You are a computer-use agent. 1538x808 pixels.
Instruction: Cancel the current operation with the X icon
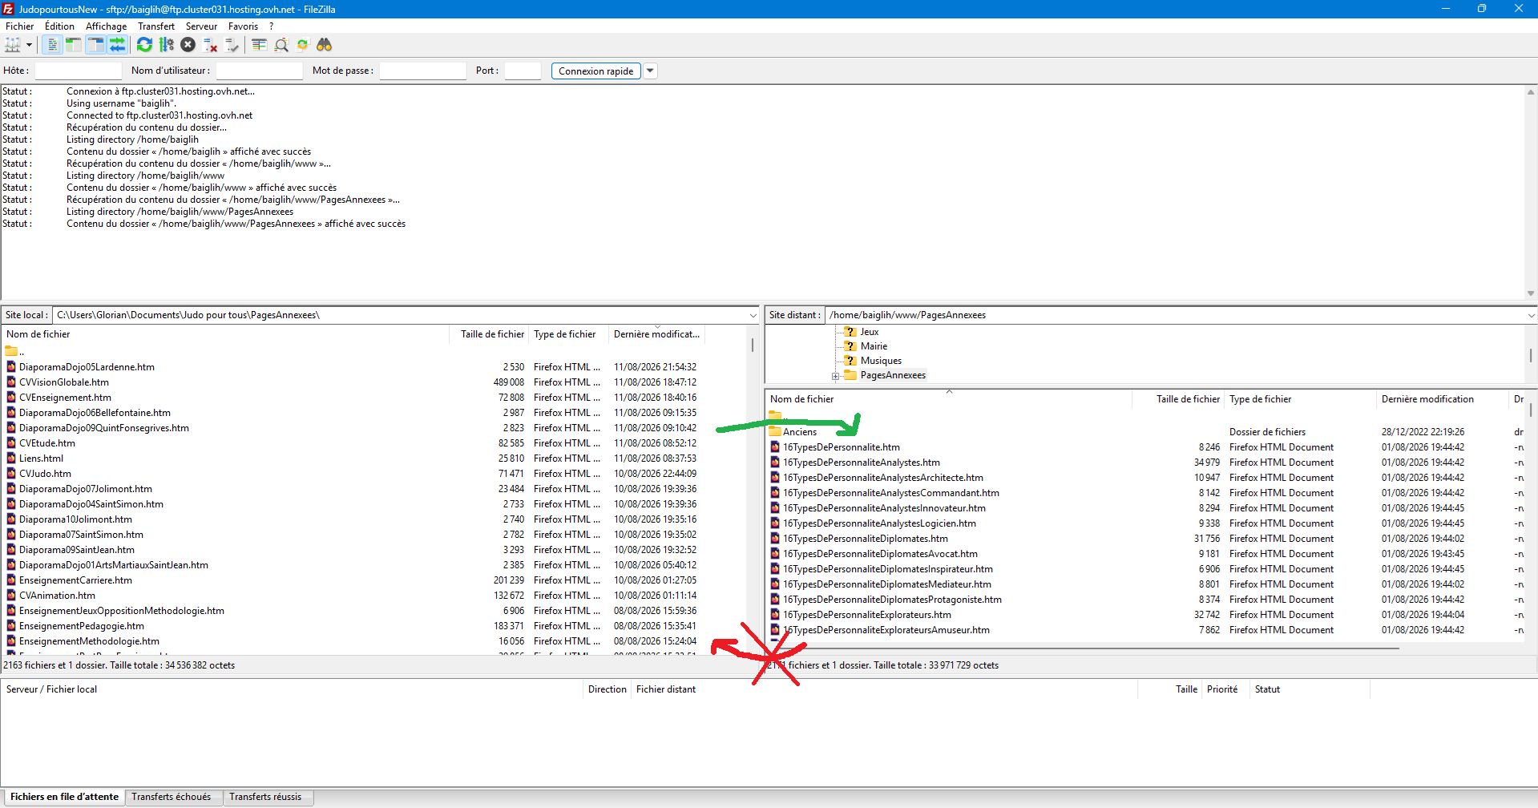(188, 45)
